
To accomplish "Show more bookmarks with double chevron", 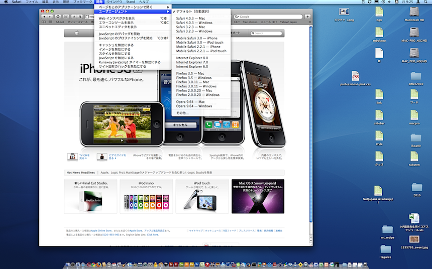I will tap(309, 22).
